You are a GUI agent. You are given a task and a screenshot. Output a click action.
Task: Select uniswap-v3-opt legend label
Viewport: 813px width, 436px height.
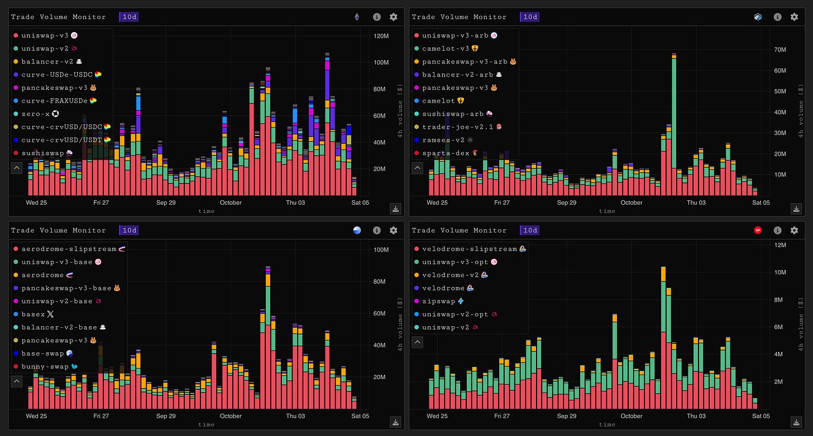pos(455,262)
